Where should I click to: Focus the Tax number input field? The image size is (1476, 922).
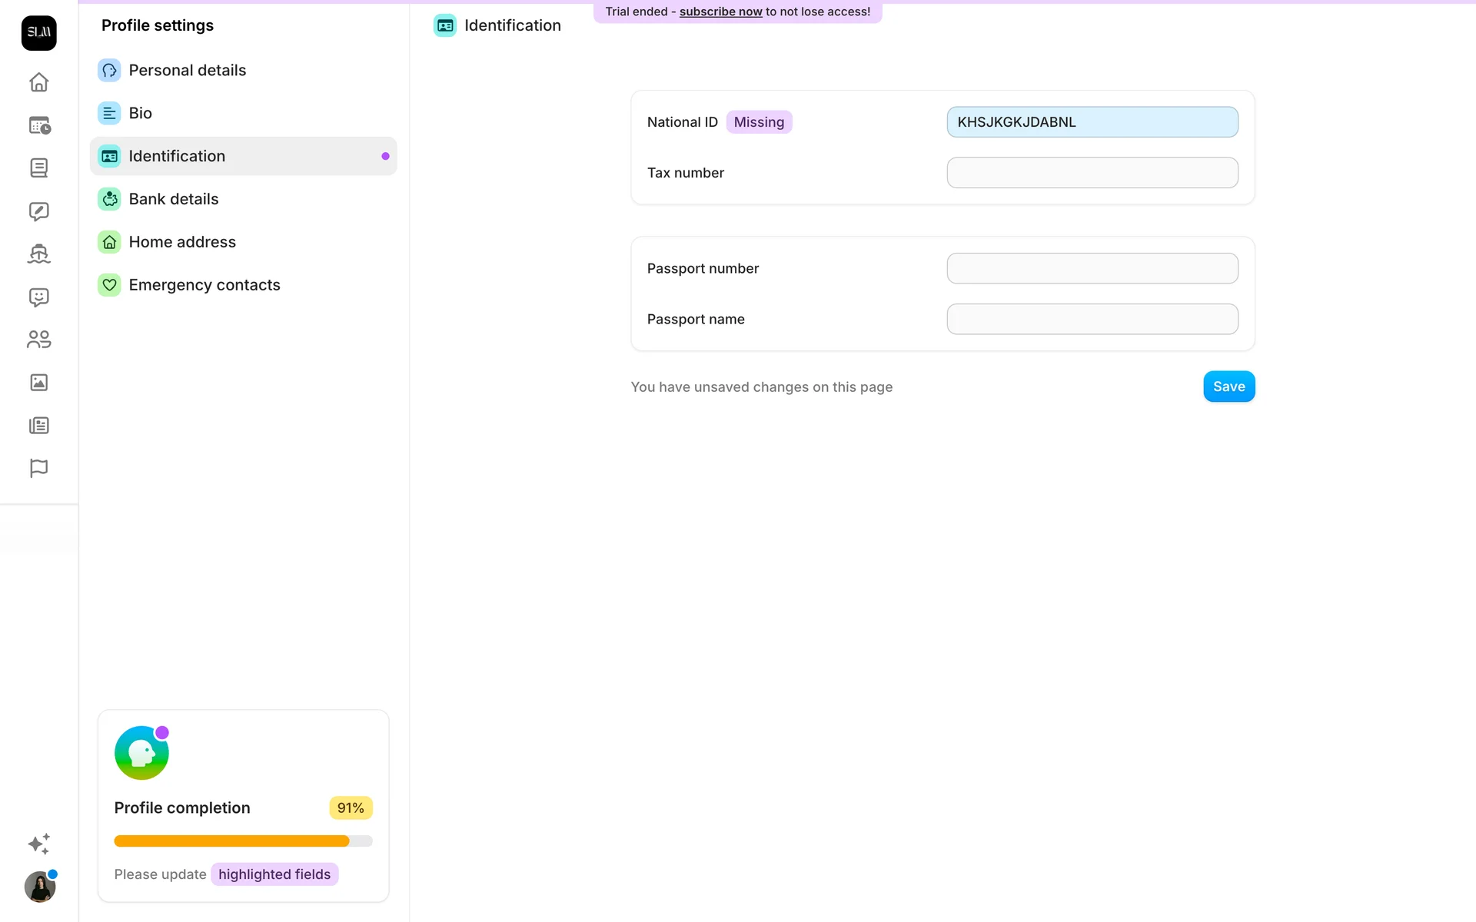1092,173
